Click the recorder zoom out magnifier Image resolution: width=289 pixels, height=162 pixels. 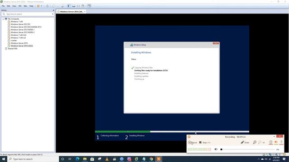coord(260,142)
